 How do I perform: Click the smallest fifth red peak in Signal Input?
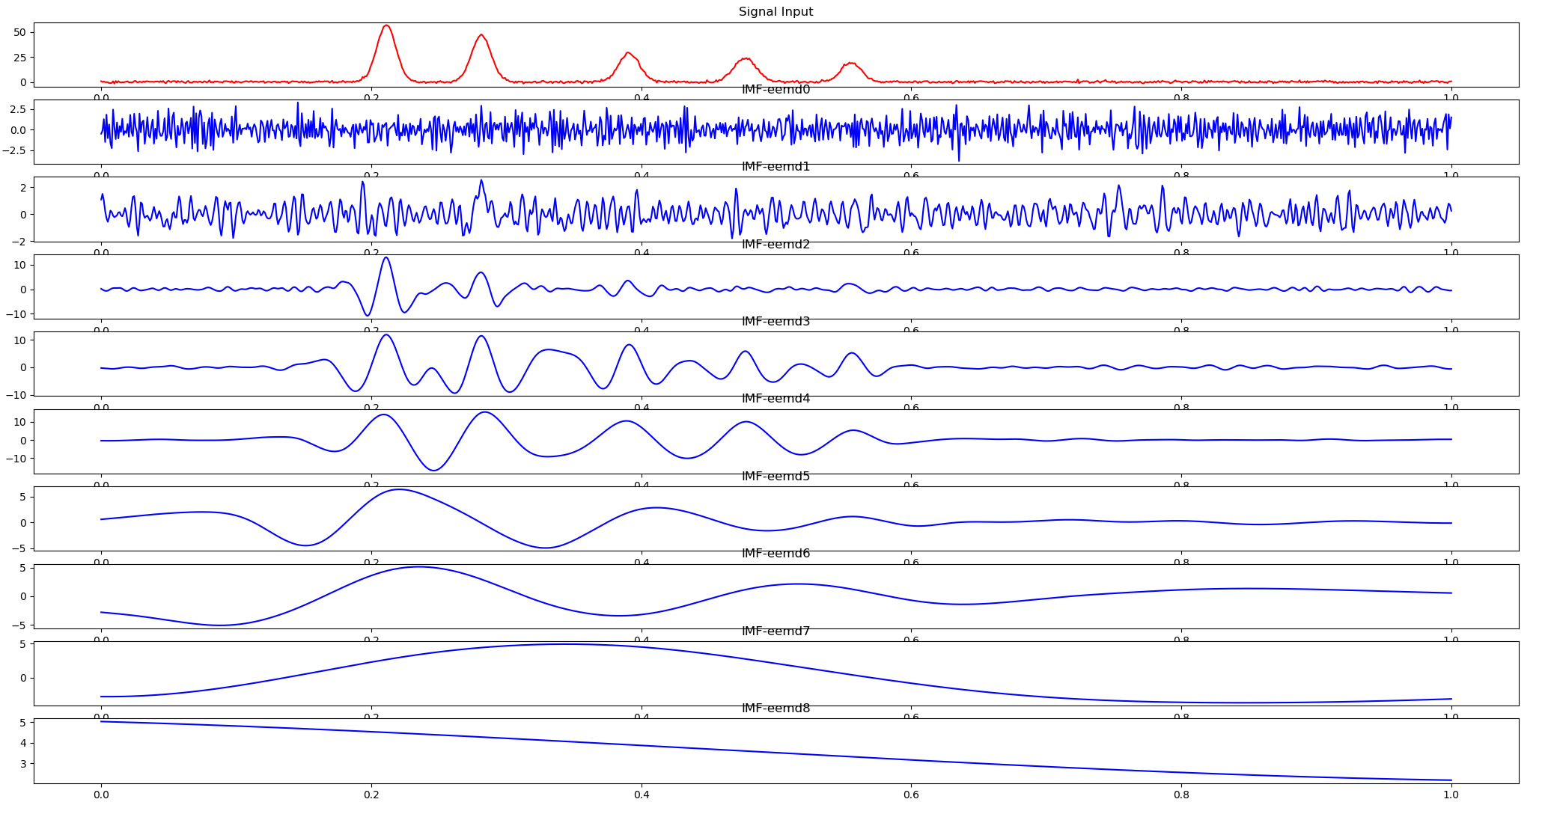850,64
